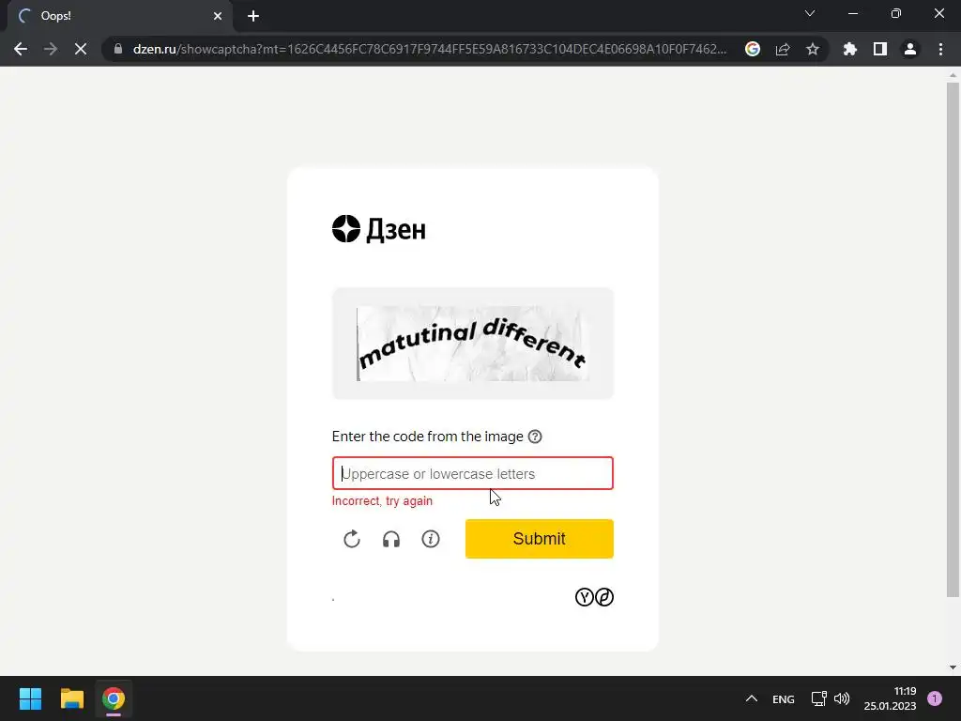Click the help question mark icon

point(535,437)
